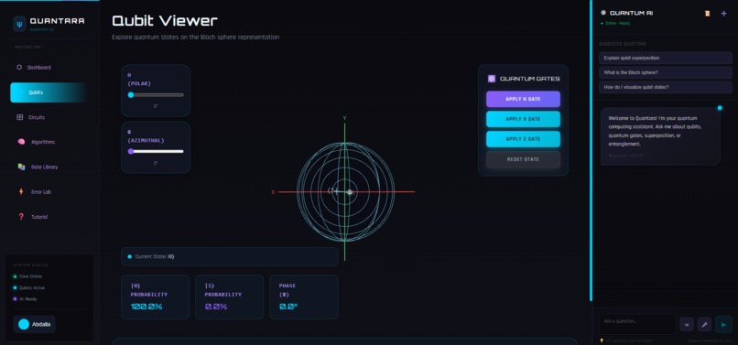Screen dimensions: 738x345
Task: Click the lightbulb tip icon below chat input
Action: (x=601, y=340)
